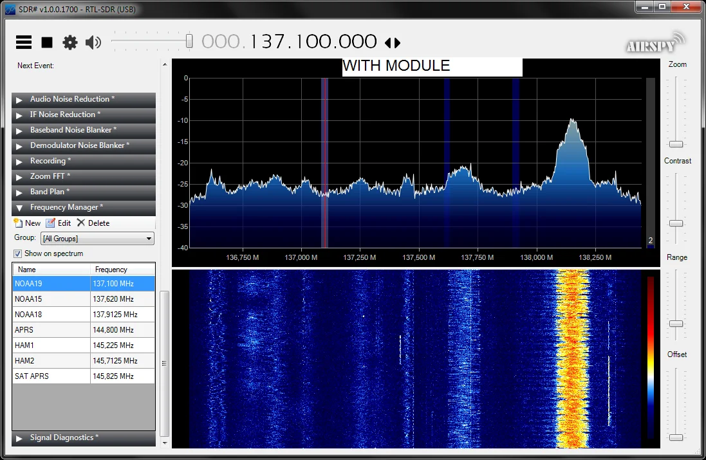706x460 pixels.
Task: Select the NOAA19 entry
Action: (x=84, y=284)
